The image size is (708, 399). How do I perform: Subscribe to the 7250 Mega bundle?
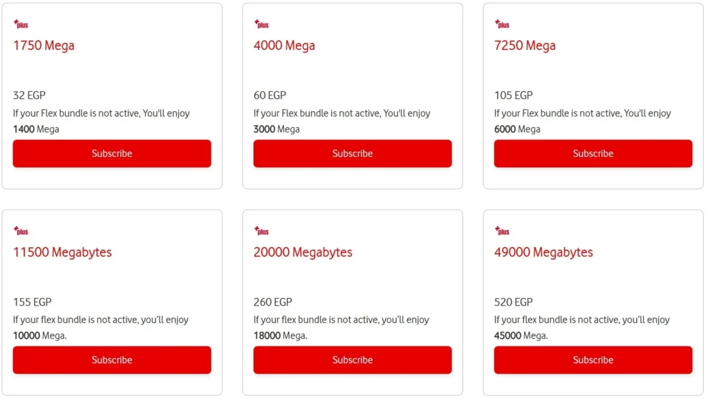point(593,154)
